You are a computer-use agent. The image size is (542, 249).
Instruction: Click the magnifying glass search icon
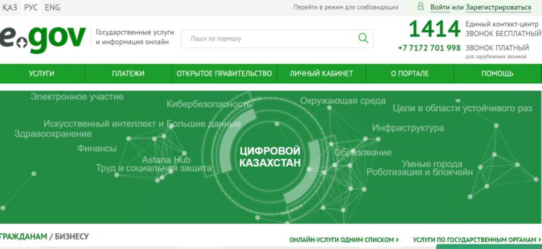[x=363, y=38]
